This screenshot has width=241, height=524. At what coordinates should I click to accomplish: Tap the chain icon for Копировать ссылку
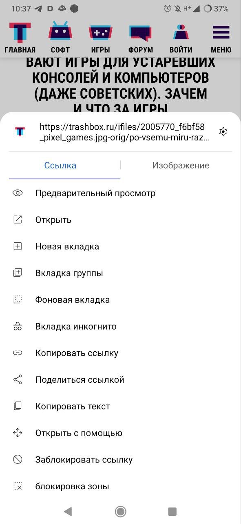tap(18, 353)
